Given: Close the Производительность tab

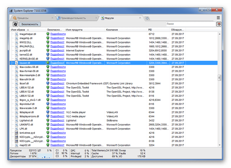Looking at the screenshot, I should [96, 18].
